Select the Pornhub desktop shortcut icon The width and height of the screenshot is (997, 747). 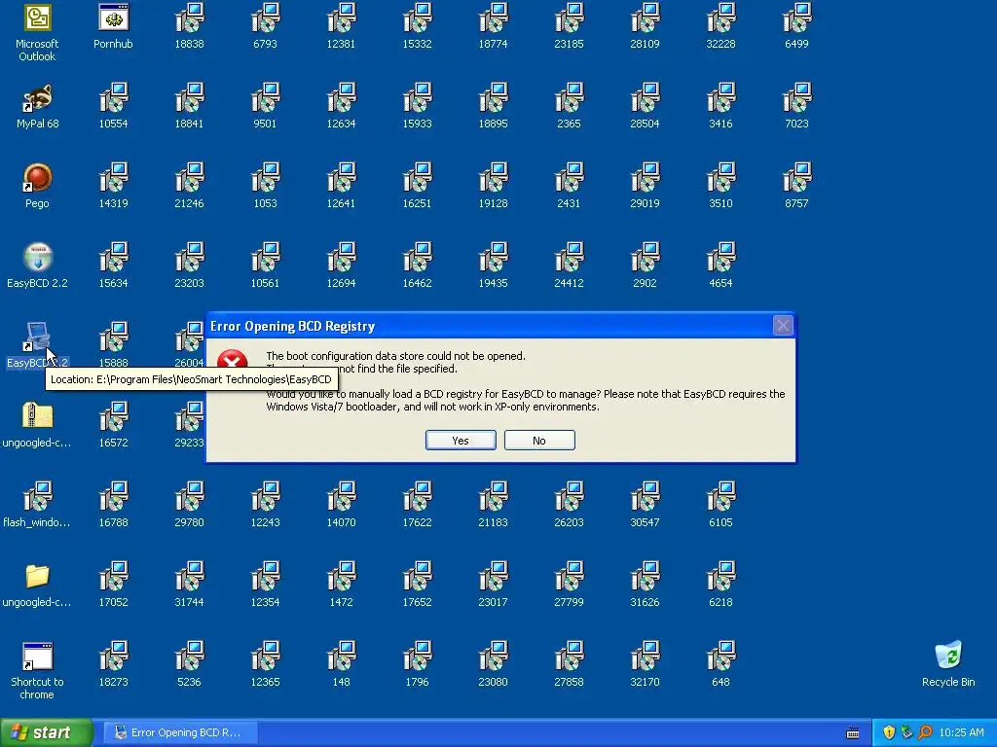pyautogui.click(x=113, y=18)
